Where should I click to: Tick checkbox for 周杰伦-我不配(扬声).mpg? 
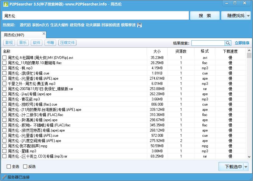pyautogui.click(x=5, y=146)
